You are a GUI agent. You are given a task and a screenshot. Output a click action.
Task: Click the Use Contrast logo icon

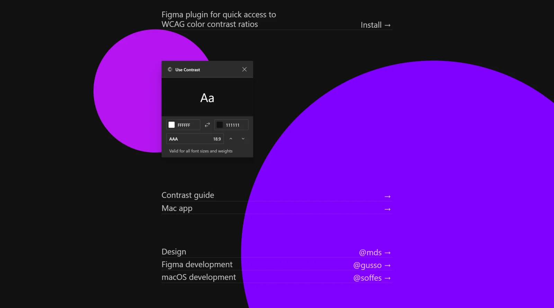(170, 70)
